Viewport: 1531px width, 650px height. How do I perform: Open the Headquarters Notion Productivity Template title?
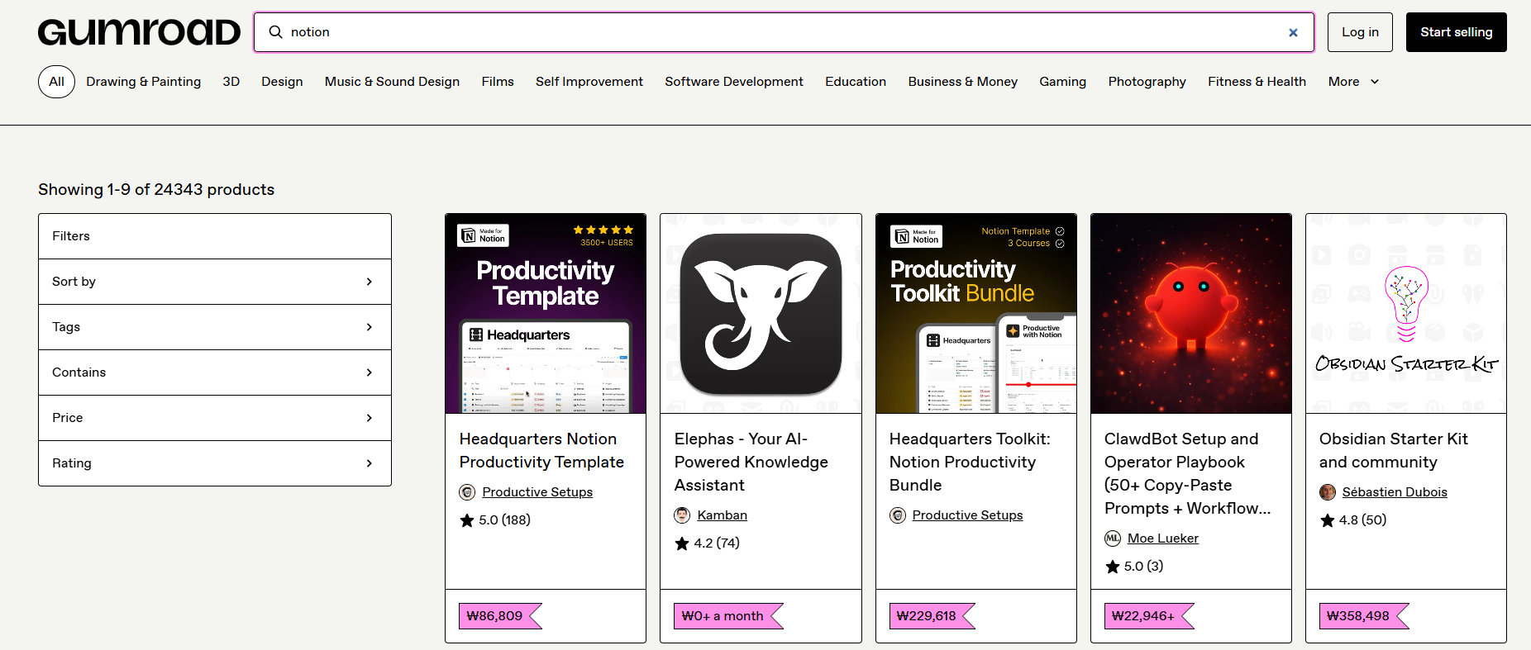point(541,451)
